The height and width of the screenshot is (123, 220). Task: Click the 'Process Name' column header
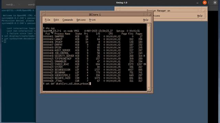pos(62,34)
